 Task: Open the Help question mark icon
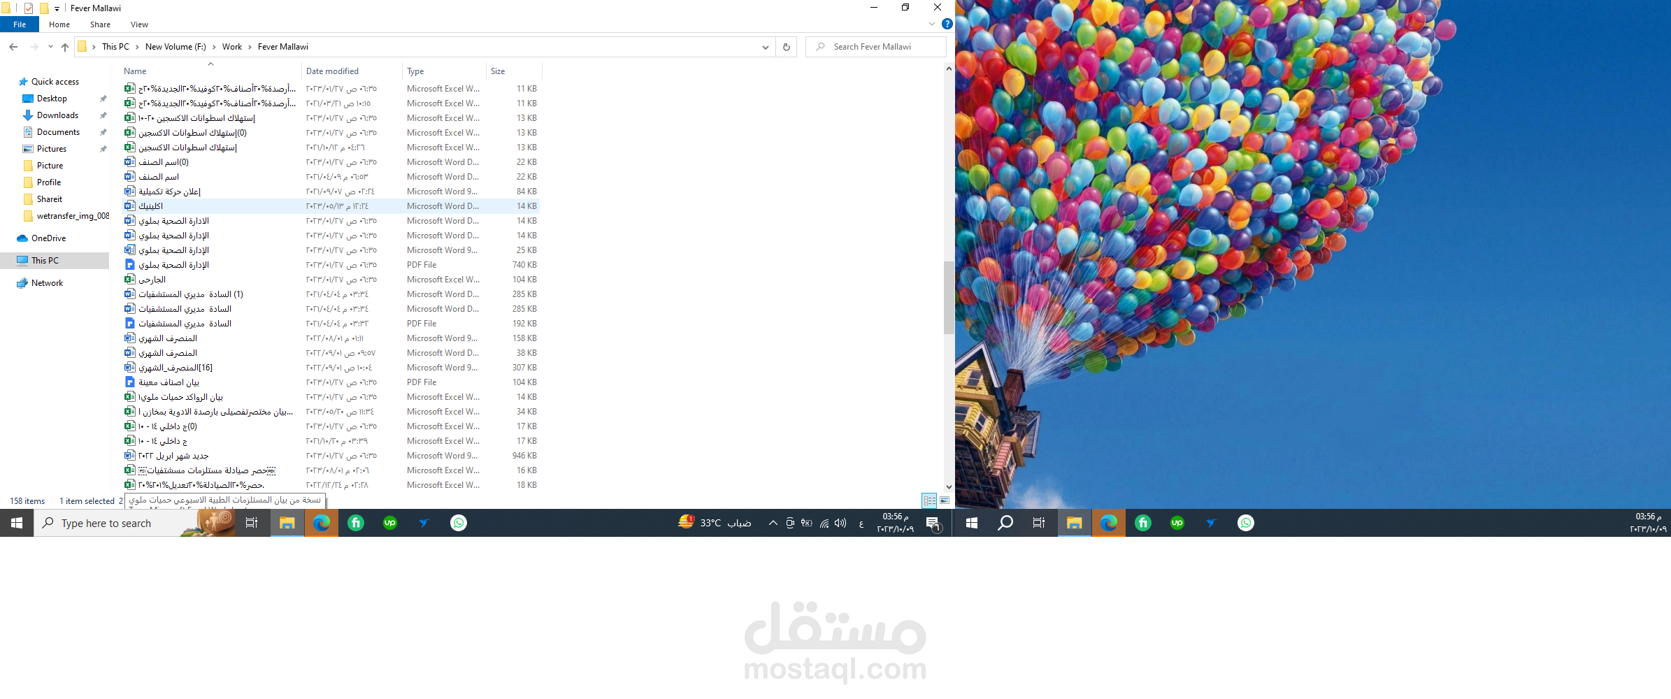pyautogui.click(x=947, y=24)
